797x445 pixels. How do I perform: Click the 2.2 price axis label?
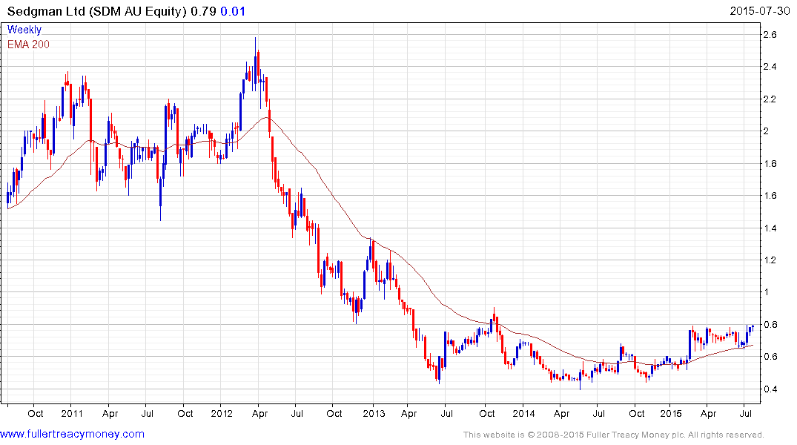click(x=770, y=99)
